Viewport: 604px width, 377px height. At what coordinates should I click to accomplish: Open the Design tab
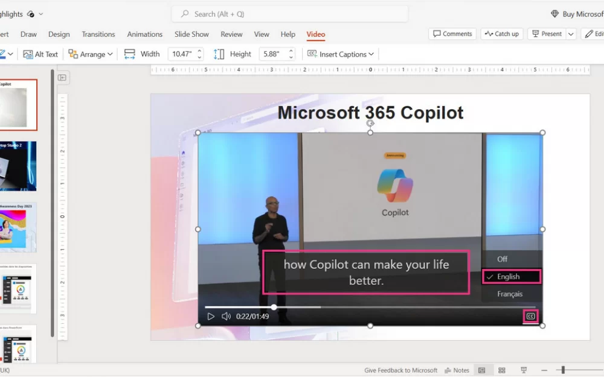tap(59, 34)
